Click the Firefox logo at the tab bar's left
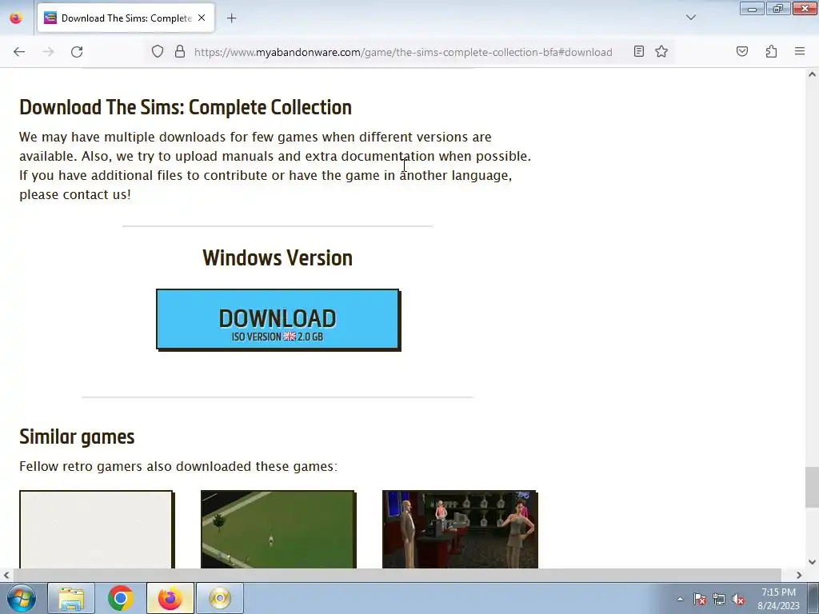The image size is (819, 614). [x=16, y=18]
